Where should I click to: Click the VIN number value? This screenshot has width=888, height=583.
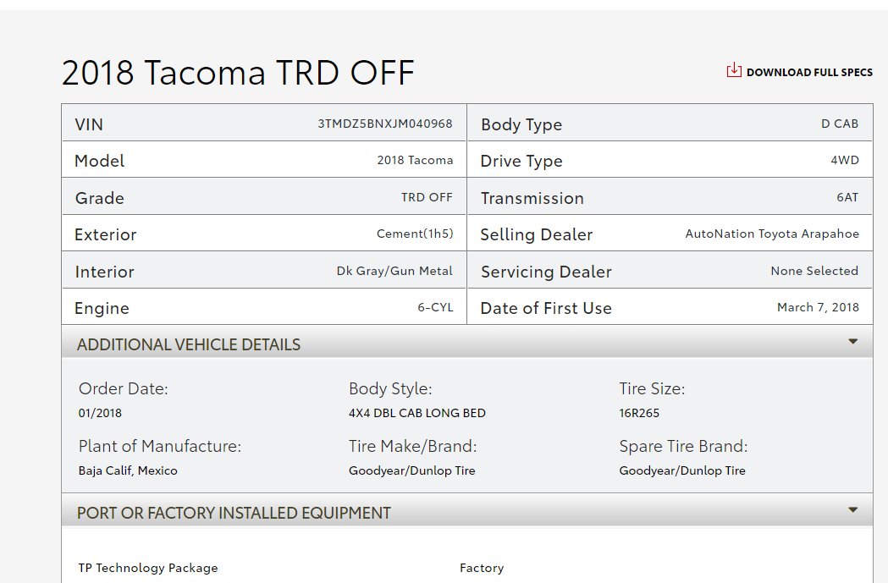(385, 124)
